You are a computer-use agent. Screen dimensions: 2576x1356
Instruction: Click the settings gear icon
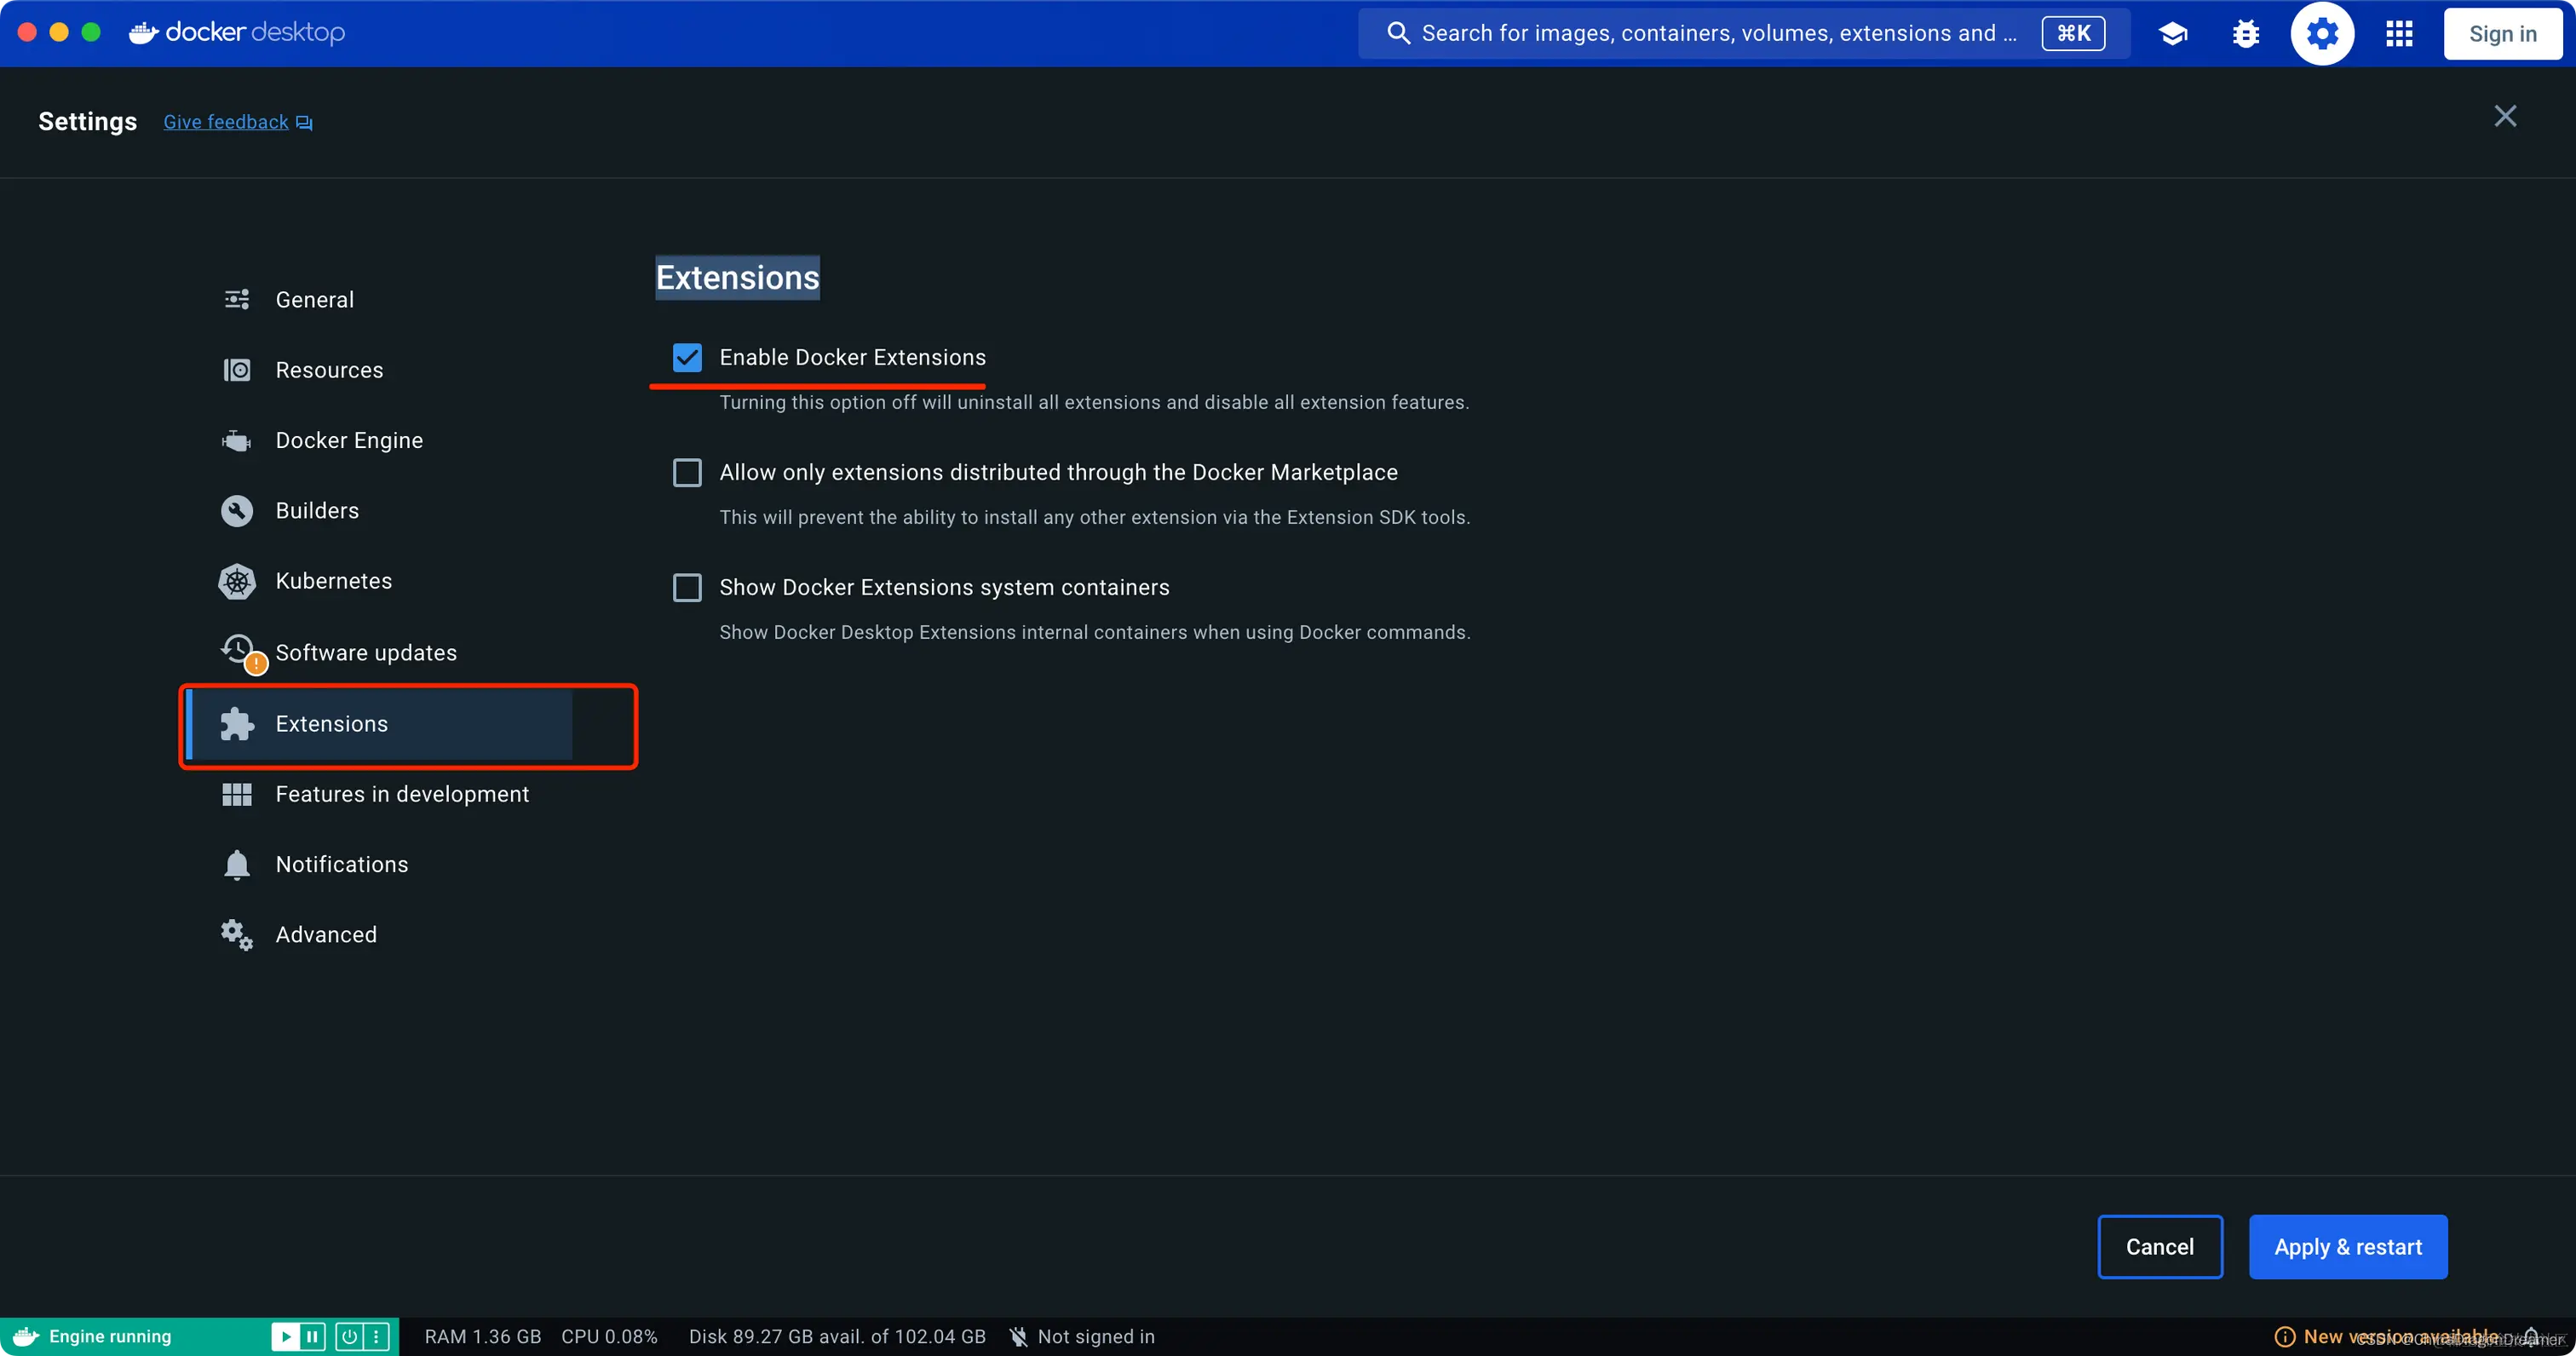coord(2322,34)
